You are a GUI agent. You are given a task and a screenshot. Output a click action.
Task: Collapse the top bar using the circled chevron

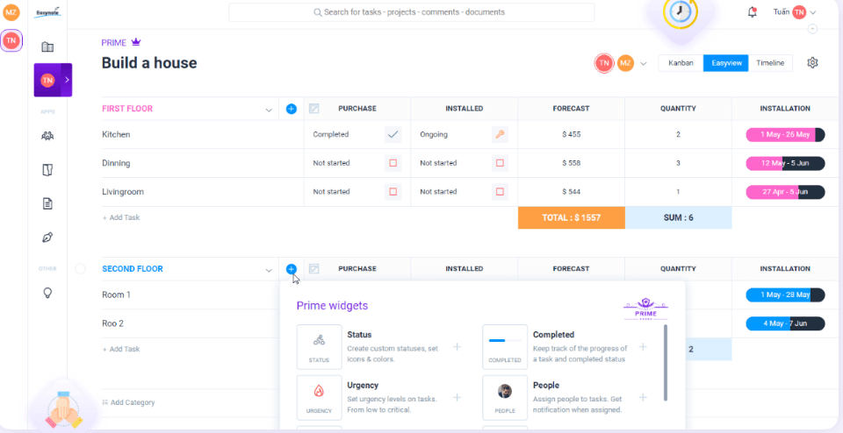pyautogui.click(x=813, y=29)
